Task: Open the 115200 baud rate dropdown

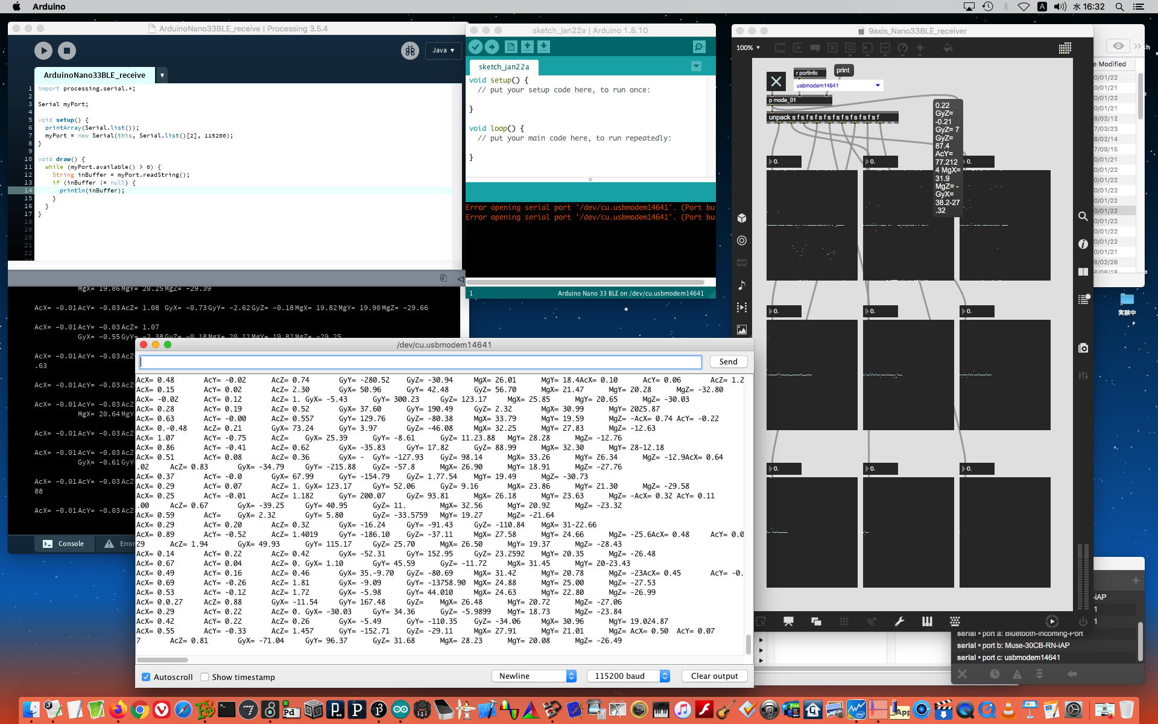Action: click(628, 676)
